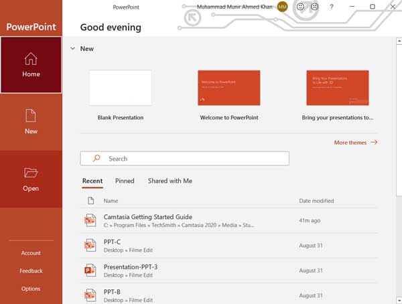This screenshot has width=402, height=304.
Task: Click Welcome to PowerPoint label text
Action: click(x=229, y=118)
